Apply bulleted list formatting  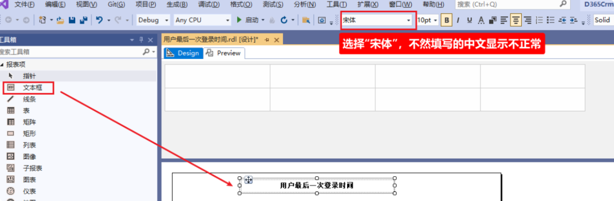pos(551,20)
